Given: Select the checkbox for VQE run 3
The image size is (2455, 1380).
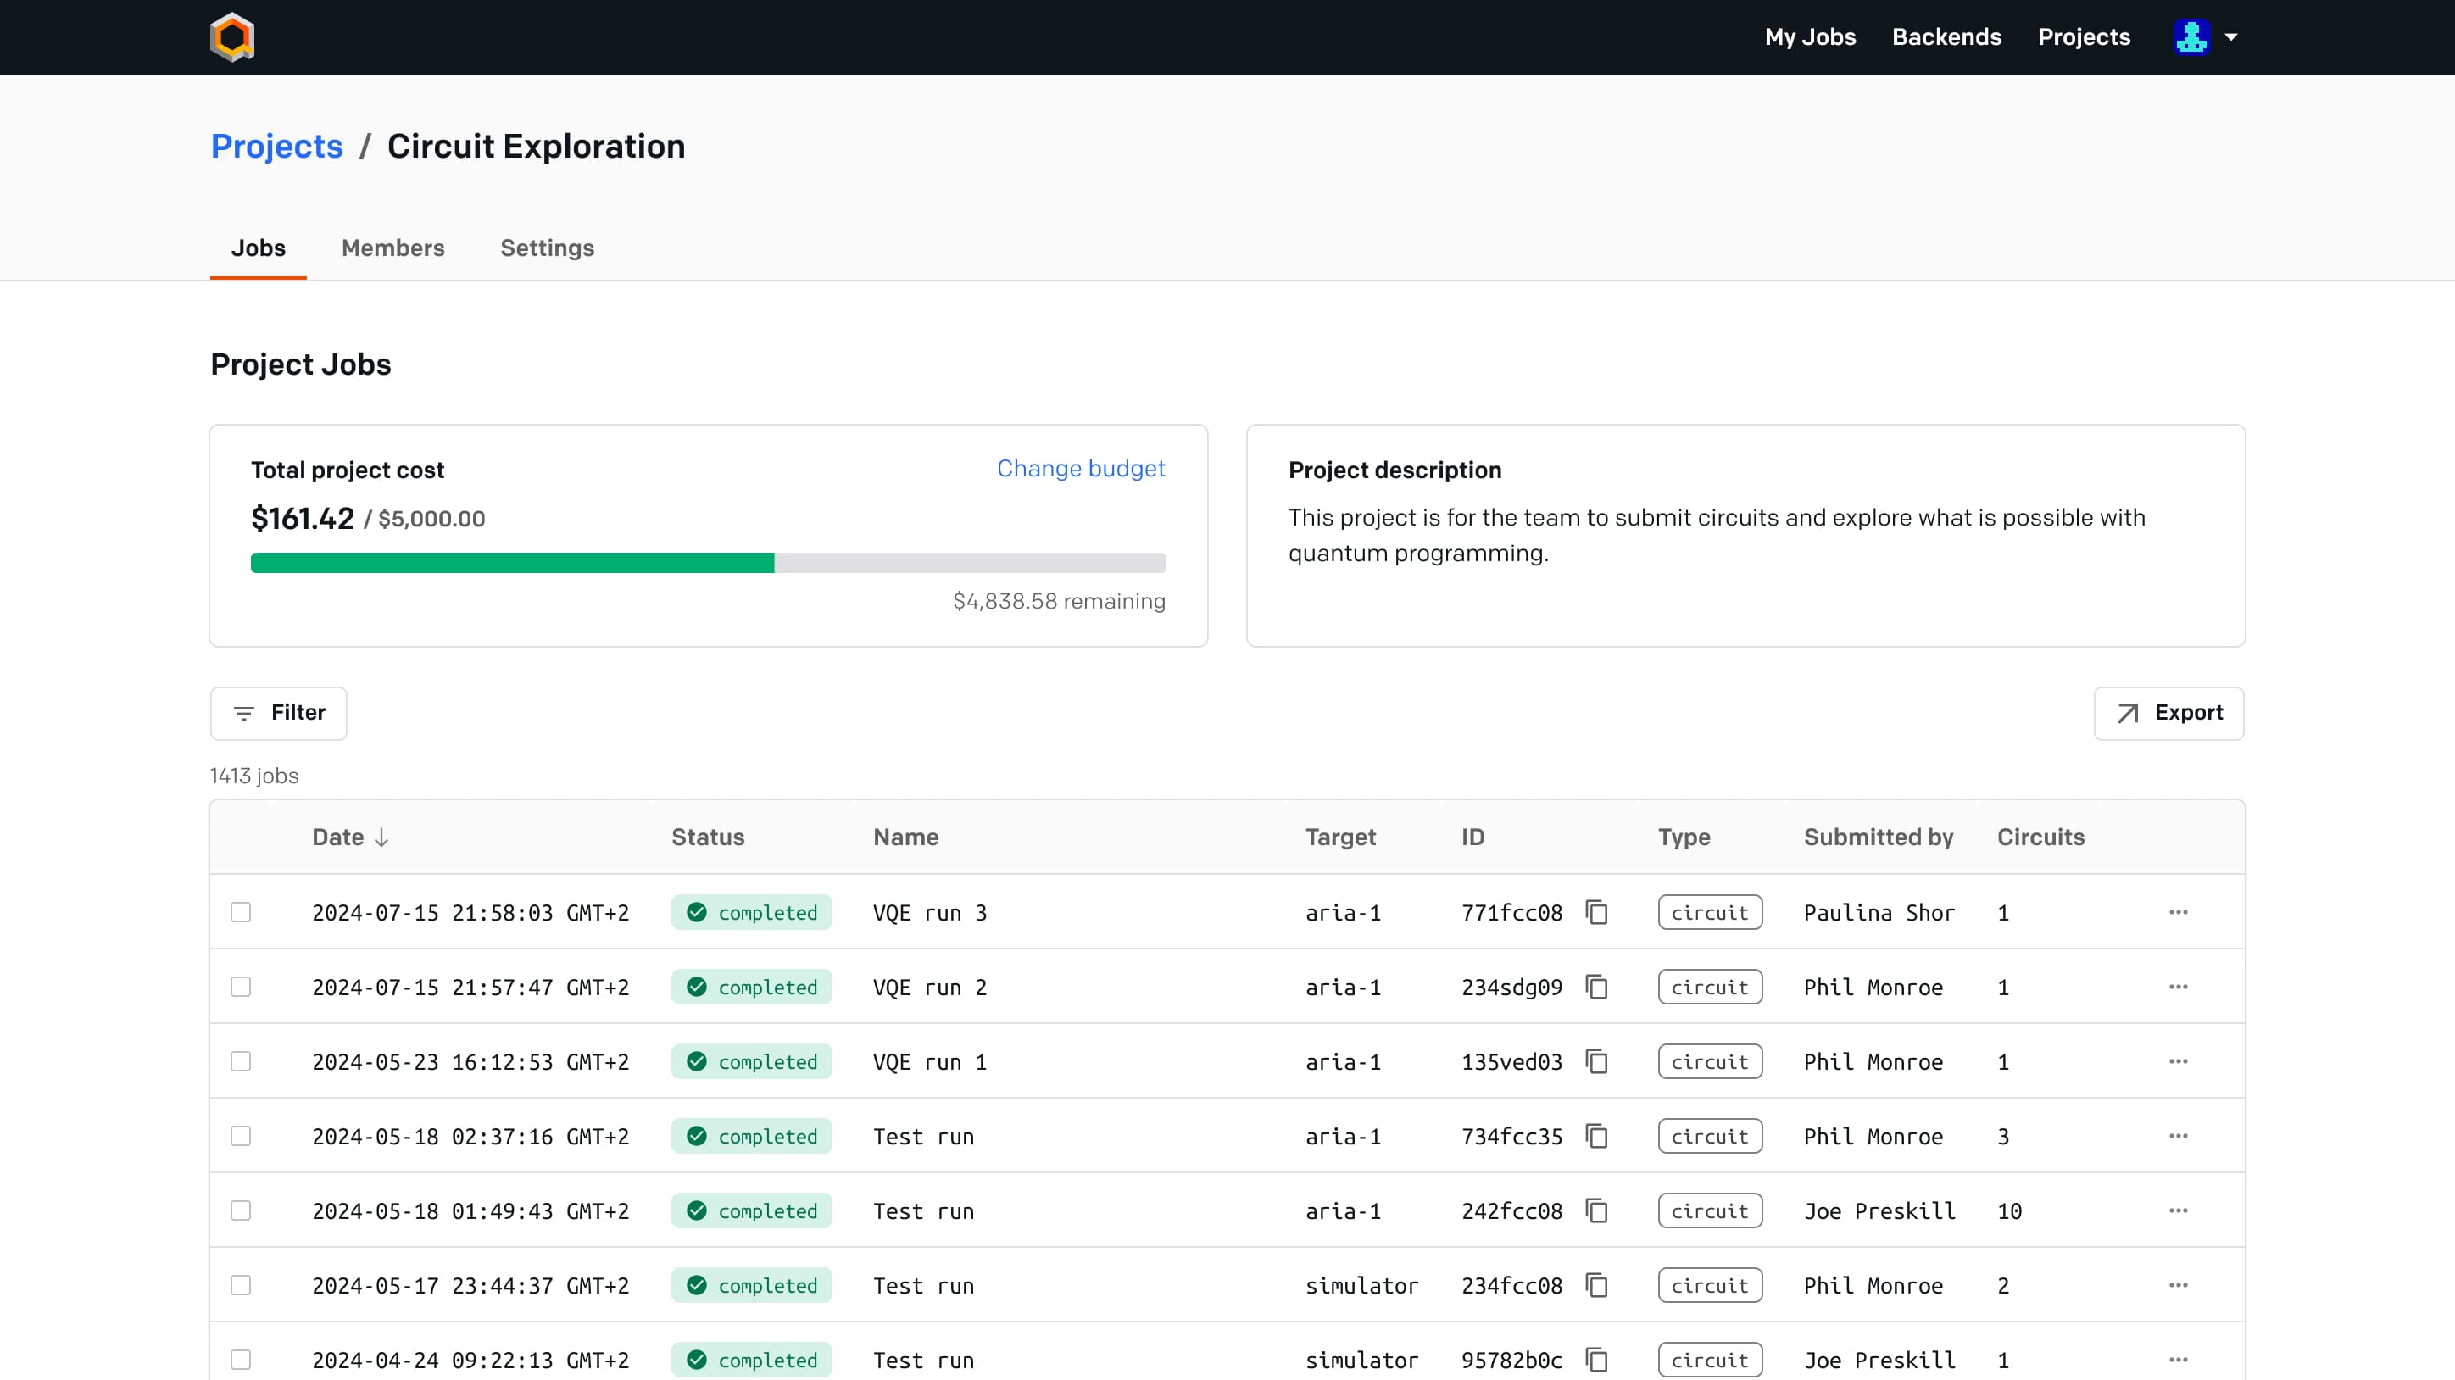Looking at the screenshot, I should (240, 912).
